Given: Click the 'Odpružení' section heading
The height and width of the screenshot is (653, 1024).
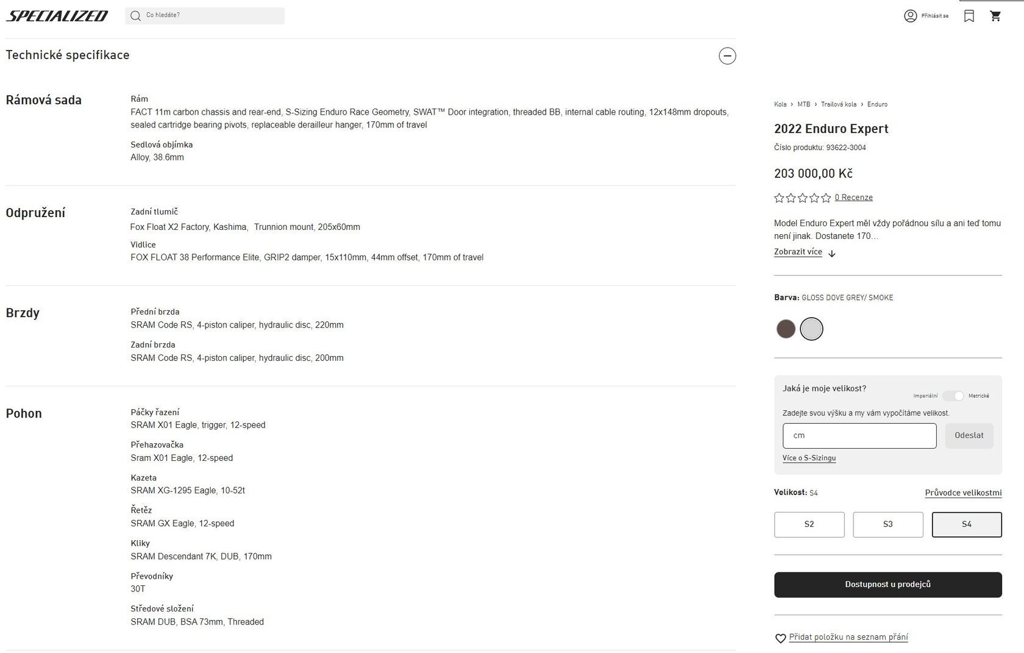Looking at the screenshot, I should 35,213.
